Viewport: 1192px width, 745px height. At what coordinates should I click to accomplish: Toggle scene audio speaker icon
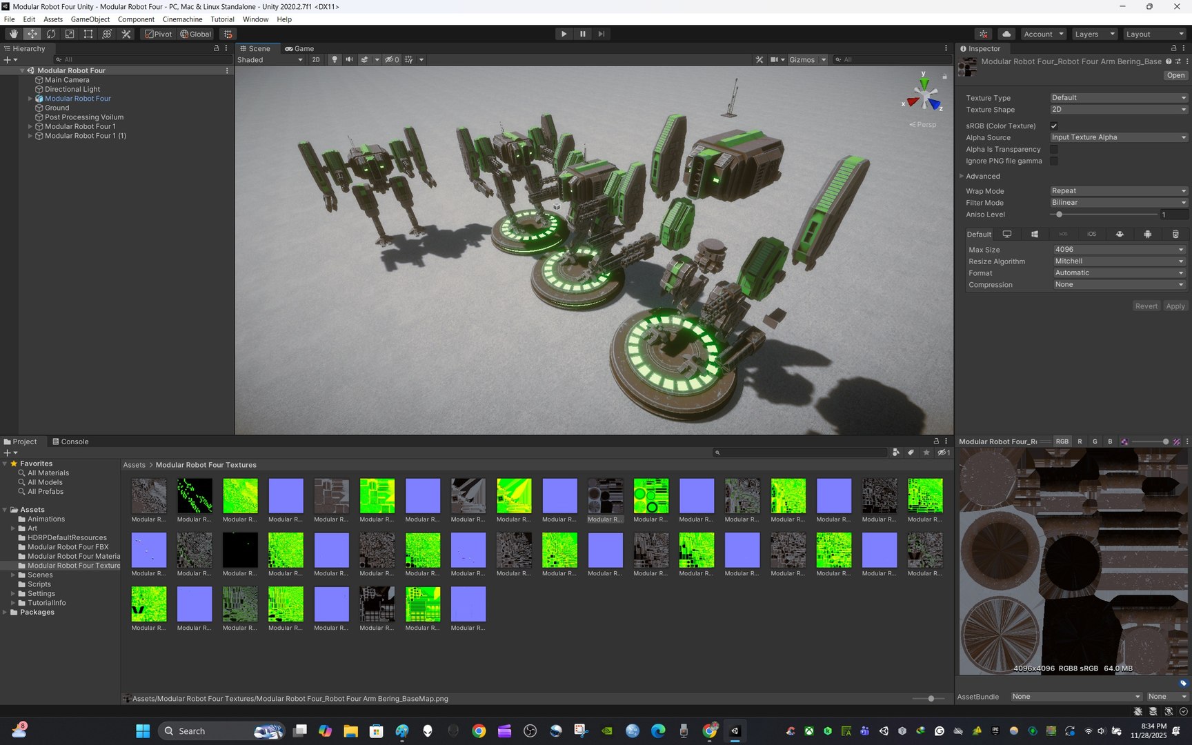[349, 60]
